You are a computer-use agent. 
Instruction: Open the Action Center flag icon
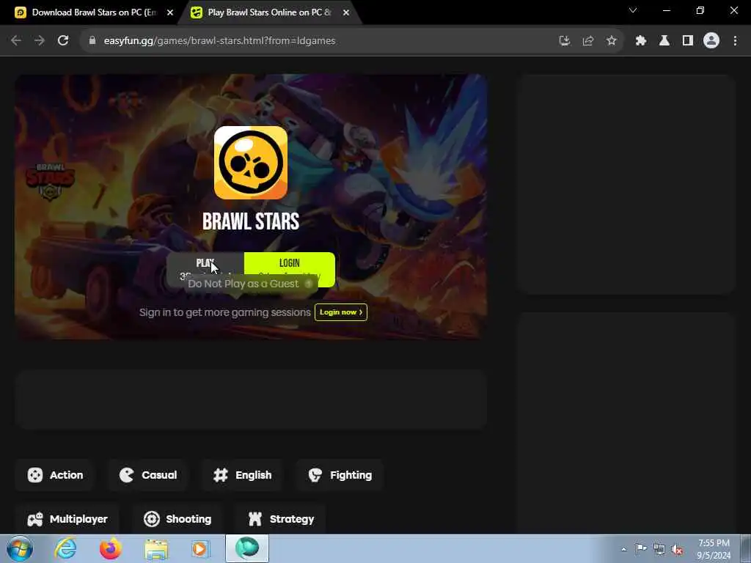[x=641, y=549]
